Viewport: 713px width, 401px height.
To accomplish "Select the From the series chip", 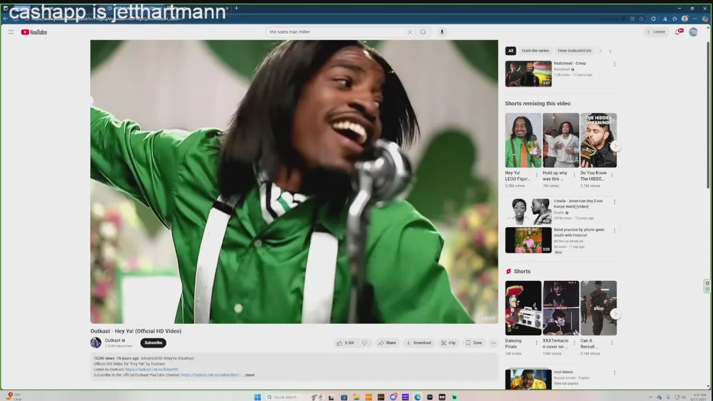I will 535,51.
